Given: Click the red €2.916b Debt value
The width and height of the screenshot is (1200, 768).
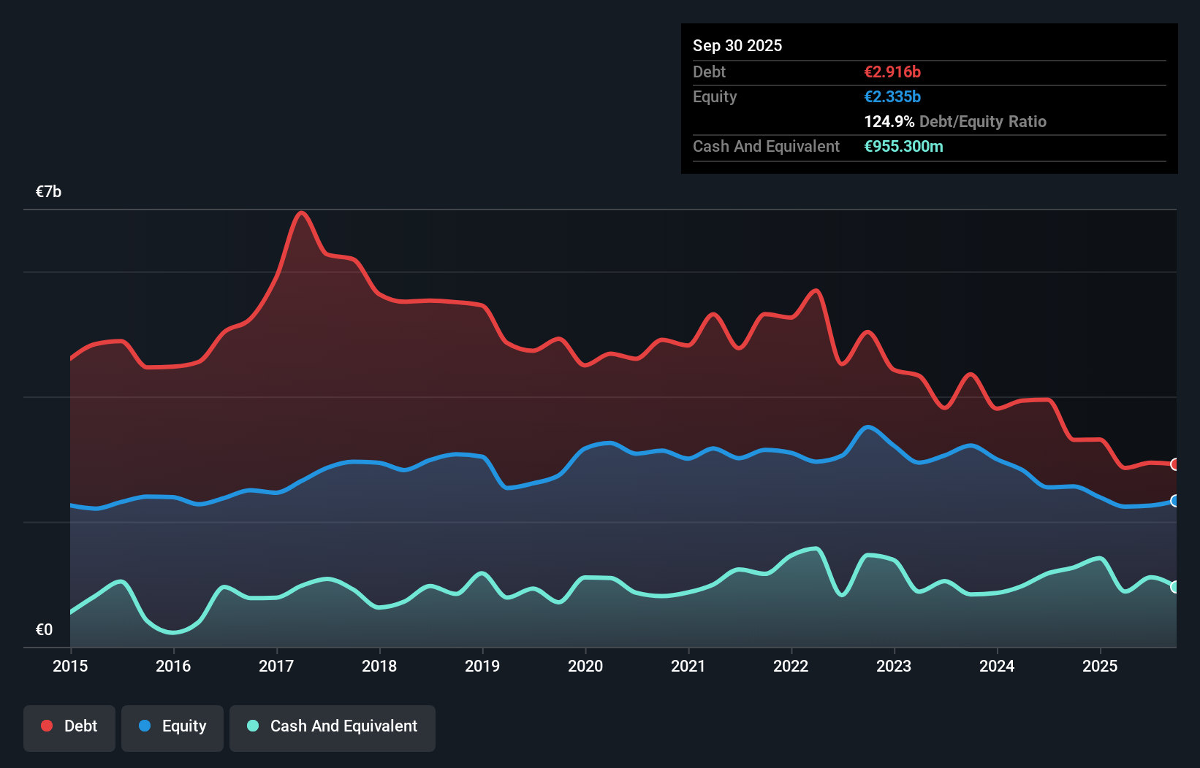Looking at the screenshot, I should [x=892, y=72].
